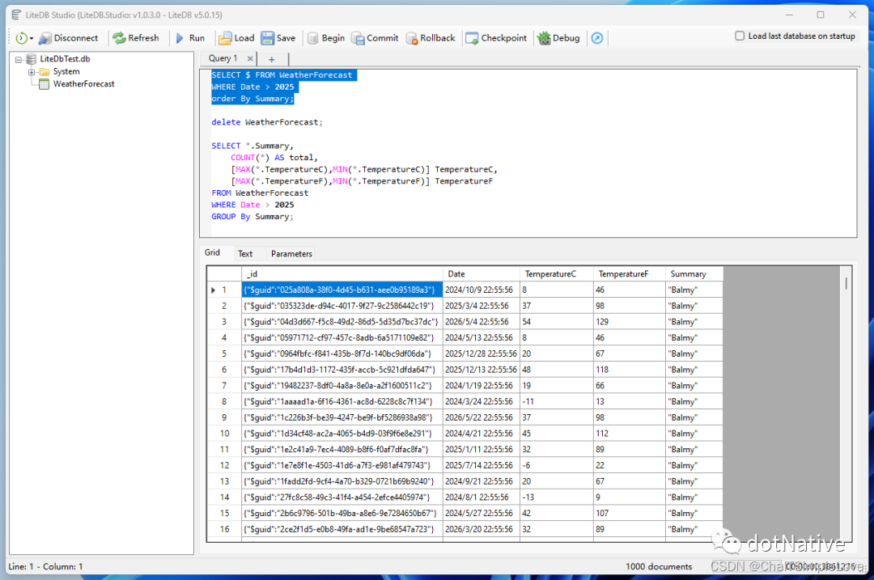Commit the pending transaction
This screenshot has height=580, width=874.
tap(375, 37)
